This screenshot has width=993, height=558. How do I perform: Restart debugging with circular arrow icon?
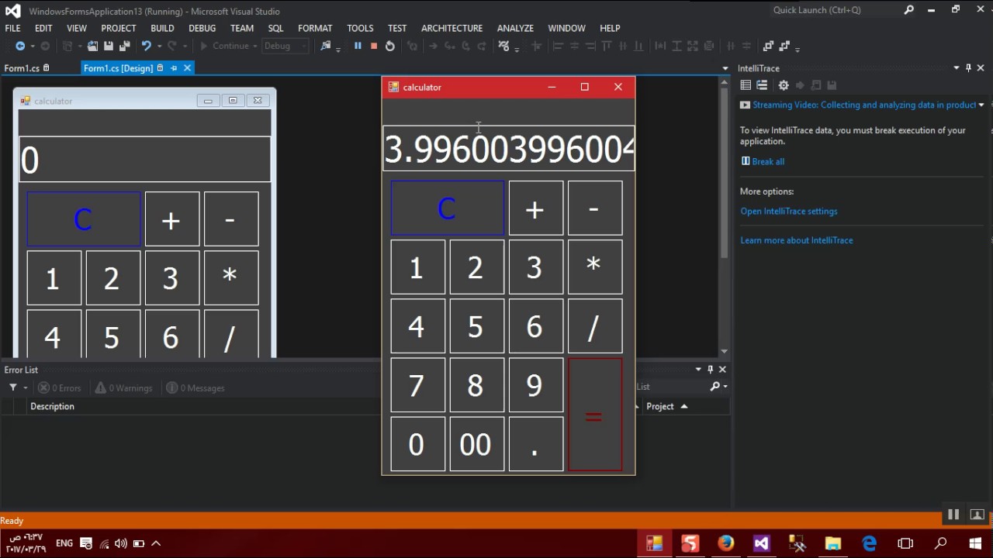(x=389, y=46)
